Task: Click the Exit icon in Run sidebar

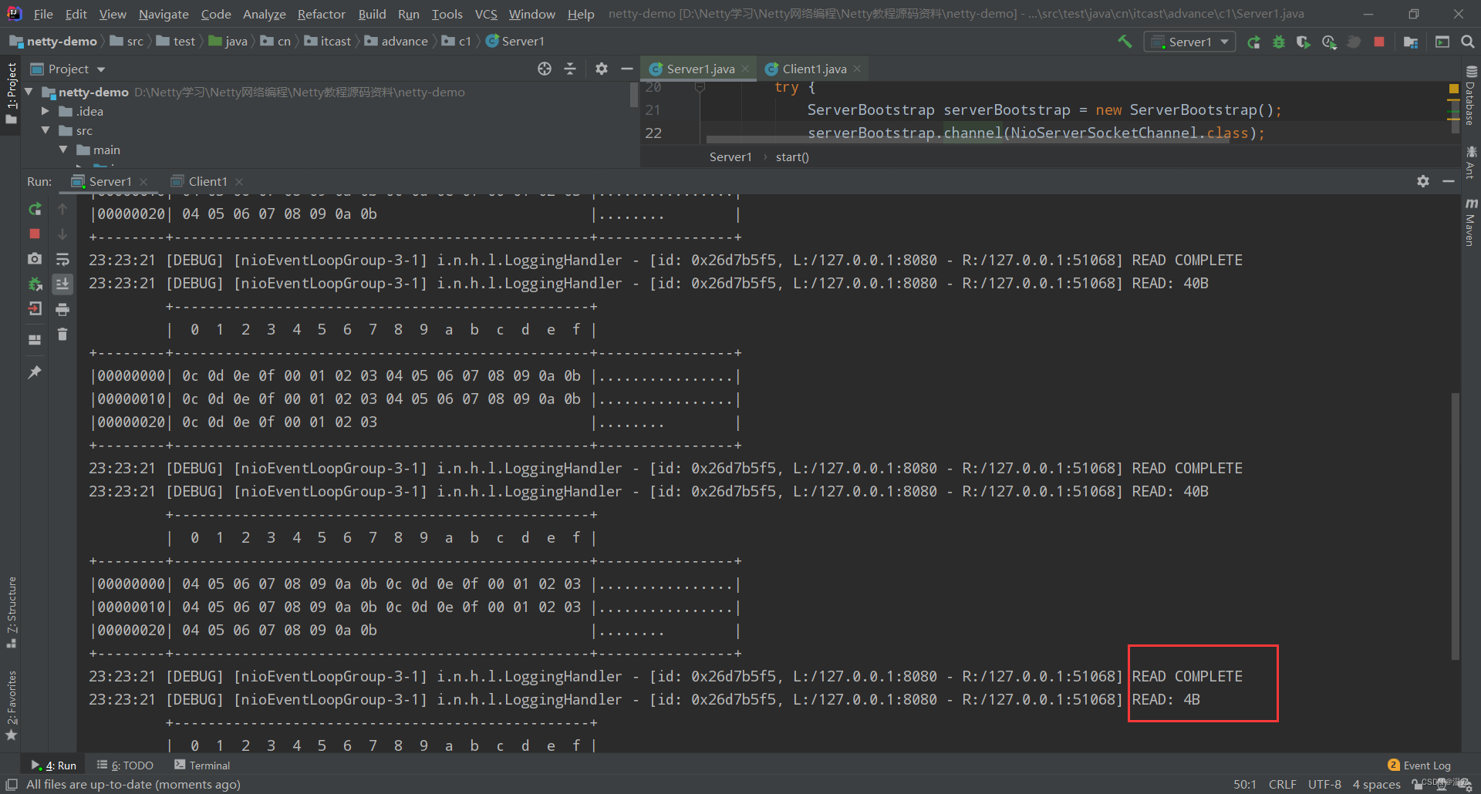Action: 35,308
